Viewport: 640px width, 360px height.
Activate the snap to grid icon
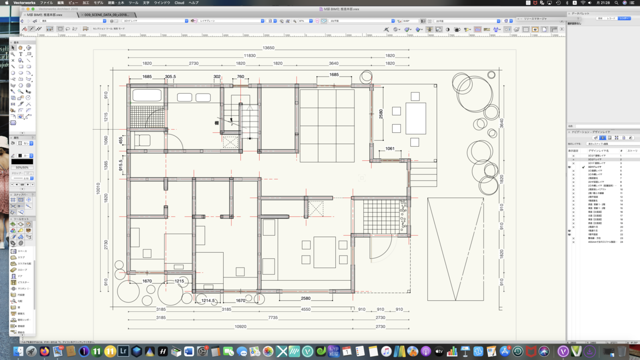coord(13,200)
